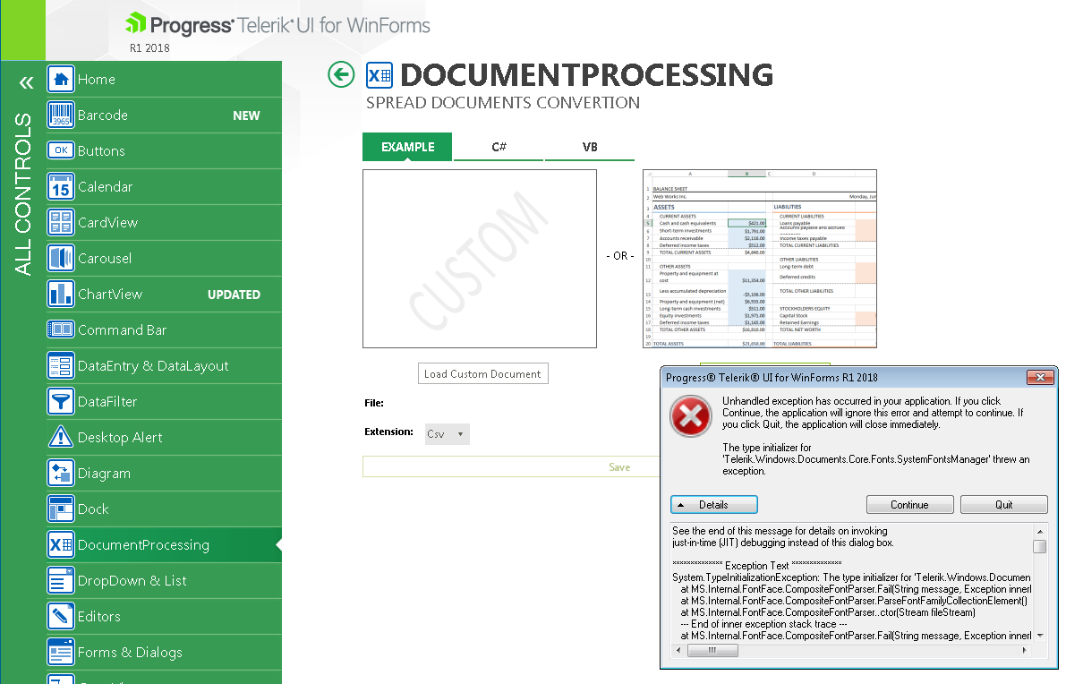This screenshot has height=684, width=1083.
Task: Open the Diagram icon
Action: point(61,473)
